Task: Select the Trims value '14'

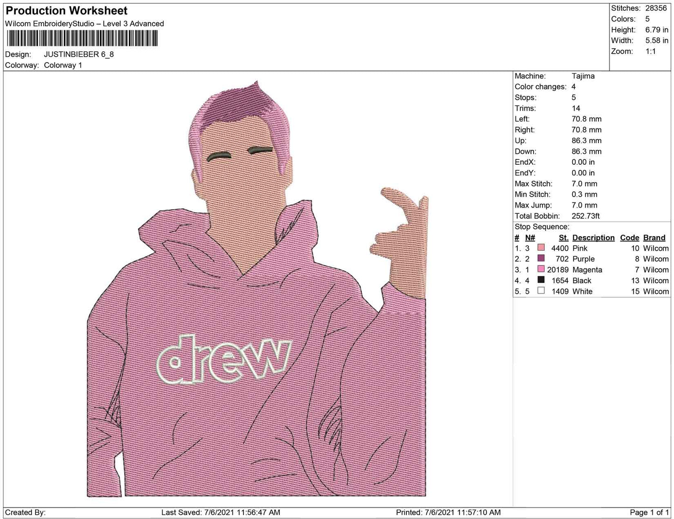Action: pyautogui.click(x=576, y=108)
